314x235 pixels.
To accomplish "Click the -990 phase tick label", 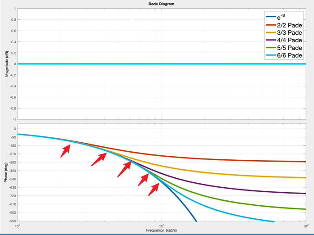I will click(12, 221).
